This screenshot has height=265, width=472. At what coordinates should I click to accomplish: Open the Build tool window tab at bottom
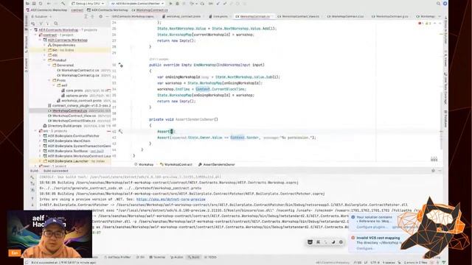tap(193, 257)
